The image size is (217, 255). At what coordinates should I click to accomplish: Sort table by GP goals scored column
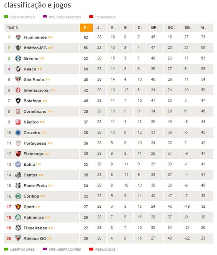155,28
